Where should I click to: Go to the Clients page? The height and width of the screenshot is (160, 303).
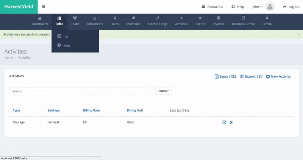coord(200,21)
